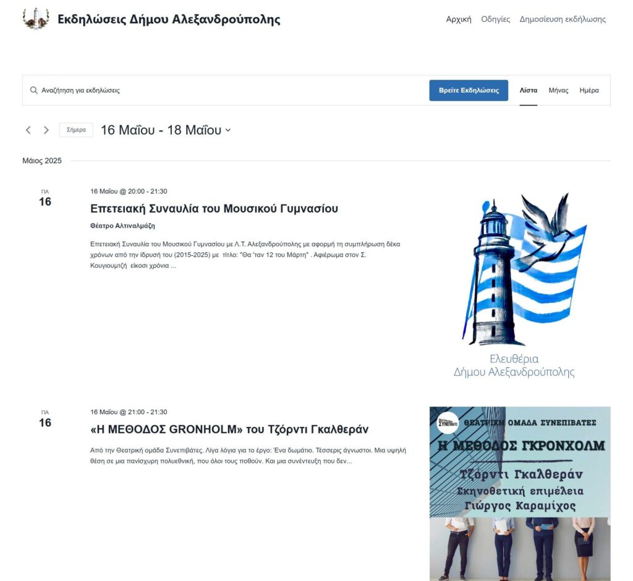Image resolution: width=633 pixels, height=581 pixels.
Task: Open Επετειακή Συναυλία του Μουσικού Γυμνασίου event title
Action: 214,208
